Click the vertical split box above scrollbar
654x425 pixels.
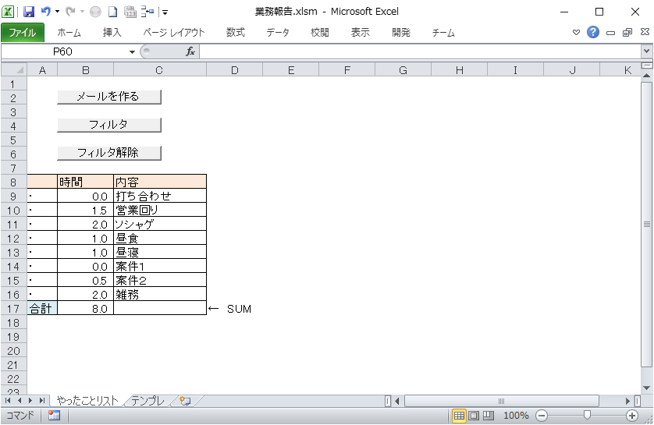pos(646,66)
